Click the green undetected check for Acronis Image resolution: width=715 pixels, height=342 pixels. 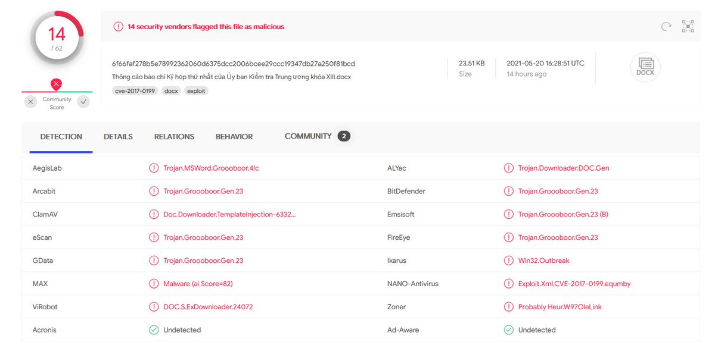[154, 330]
